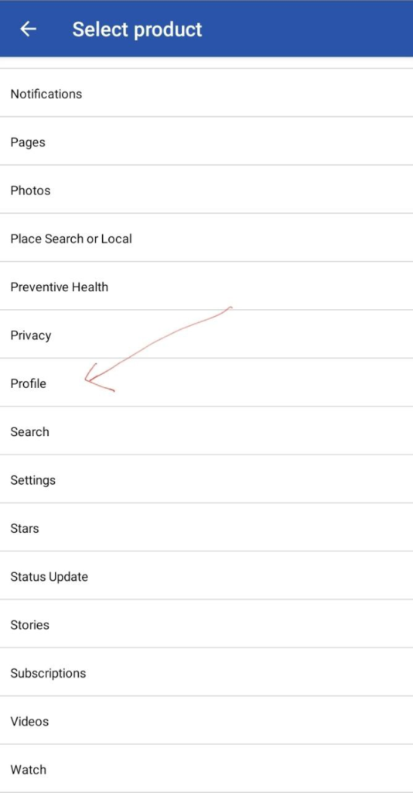Select the Profile product

click(206, 383)
